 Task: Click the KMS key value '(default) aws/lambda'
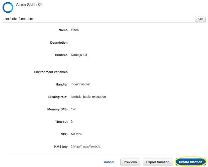pyautogui.click(x=86, y=147)
